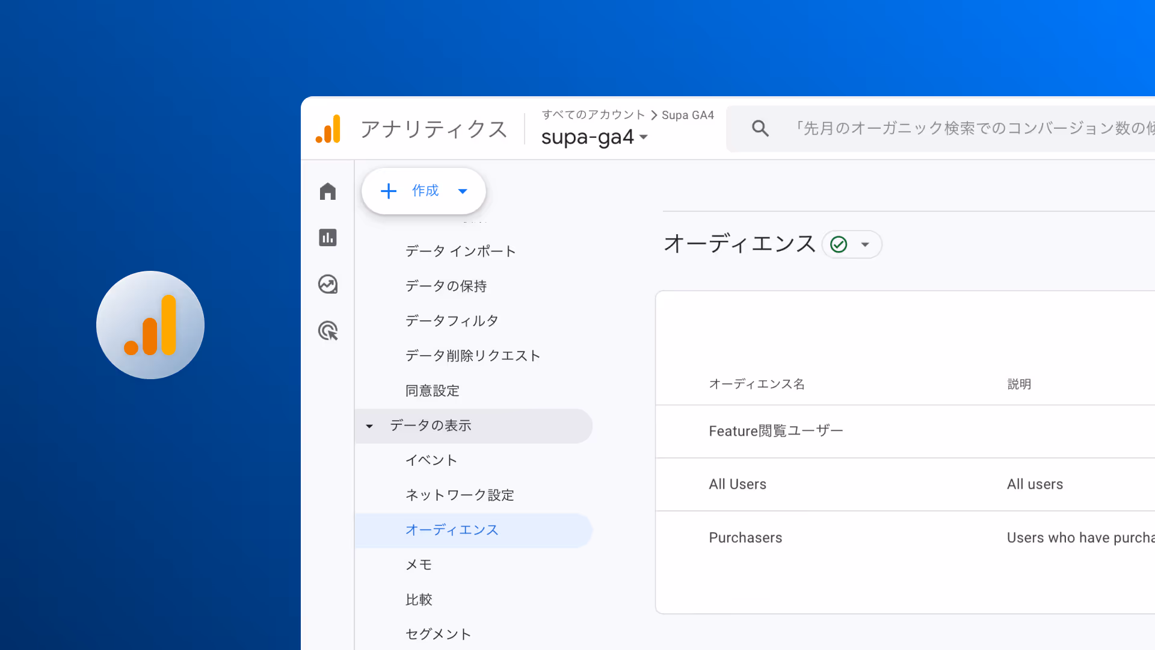Click the Analytics logo in header
The height and width of the screenshot is (650, 1155).
point(328,129)
